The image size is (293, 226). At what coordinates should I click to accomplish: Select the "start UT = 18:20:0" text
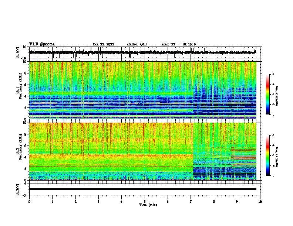point(179,44)
